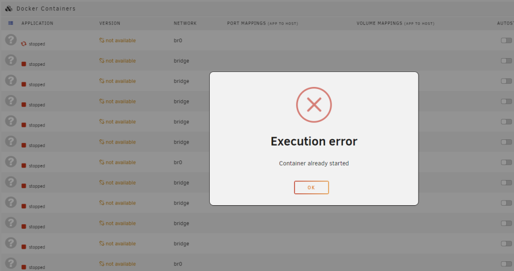
Task: Click the cut-off AUTOSTART column header
Action: pos(505,23)
